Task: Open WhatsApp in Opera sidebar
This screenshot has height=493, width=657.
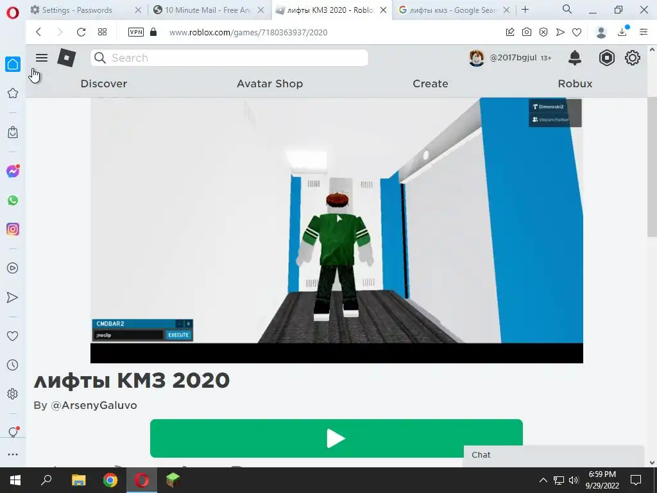Action: pyautogui.click(x=13, y=200)
